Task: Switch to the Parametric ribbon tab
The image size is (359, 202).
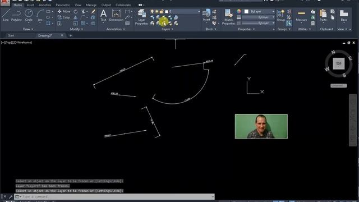Action: point(63,5)
